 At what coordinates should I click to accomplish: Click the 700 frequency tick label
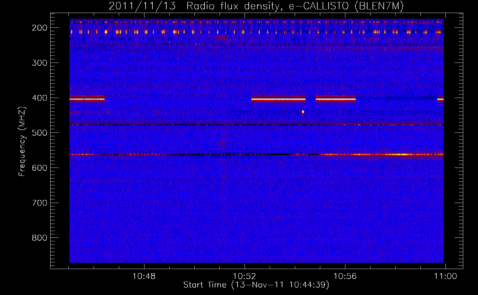40,203
